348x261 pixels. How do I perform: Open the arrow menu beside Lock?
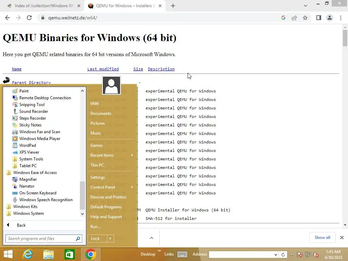110,239
